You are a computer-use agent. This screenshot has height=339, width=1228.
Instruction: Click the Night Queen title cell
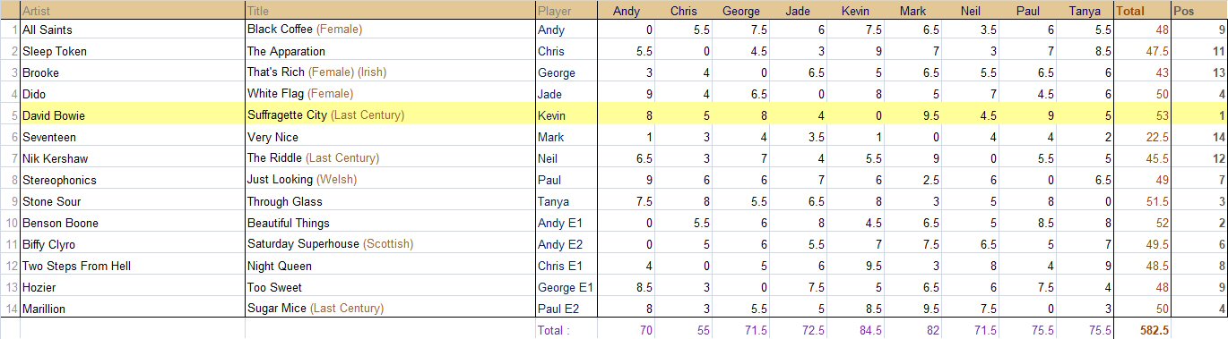(390, 266)
